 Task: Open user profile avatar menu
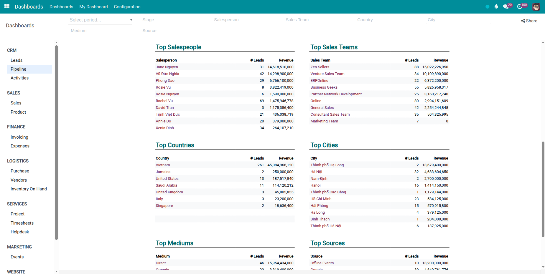[x=536, y=7]
